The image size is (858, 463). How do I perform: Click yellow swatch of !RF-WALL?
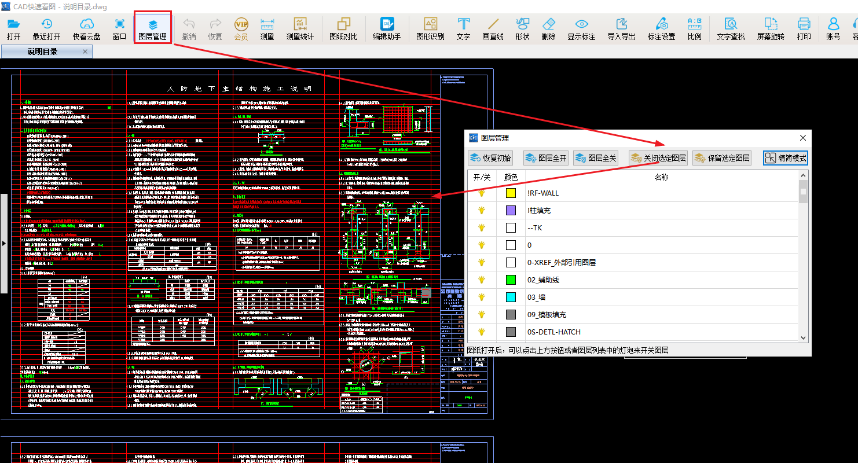click(511, 193)
